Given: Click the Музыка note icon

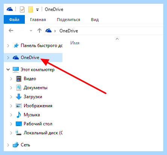Looking at the screenshot, I should click(x=19, y=115).
